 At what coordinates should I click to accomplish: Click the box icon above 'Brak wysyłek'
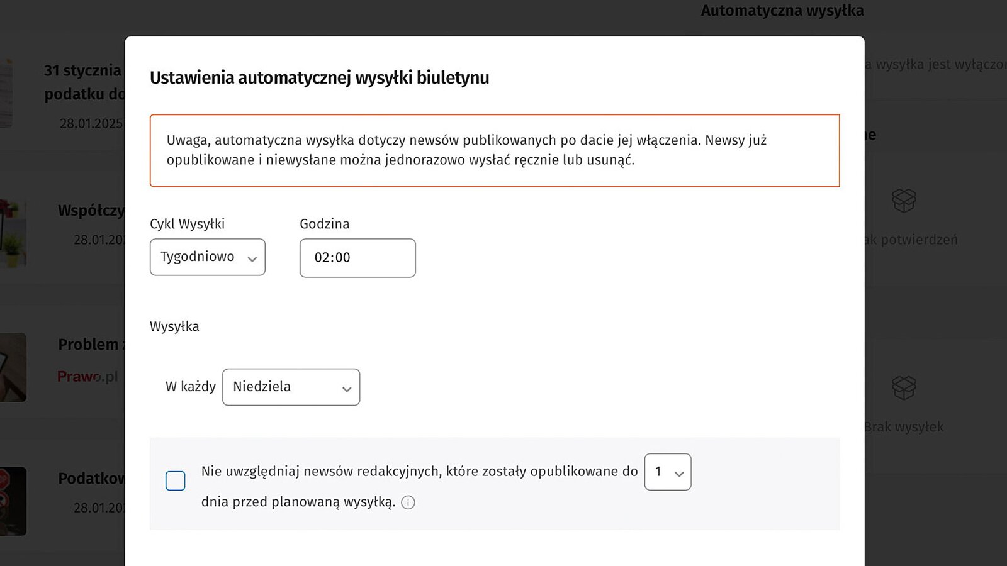tap(904, 387)
